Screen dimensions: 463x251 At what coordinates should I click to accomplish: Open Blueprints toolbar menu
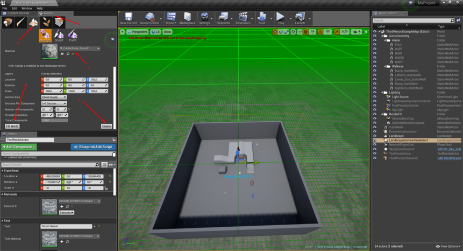pos(223,18)
